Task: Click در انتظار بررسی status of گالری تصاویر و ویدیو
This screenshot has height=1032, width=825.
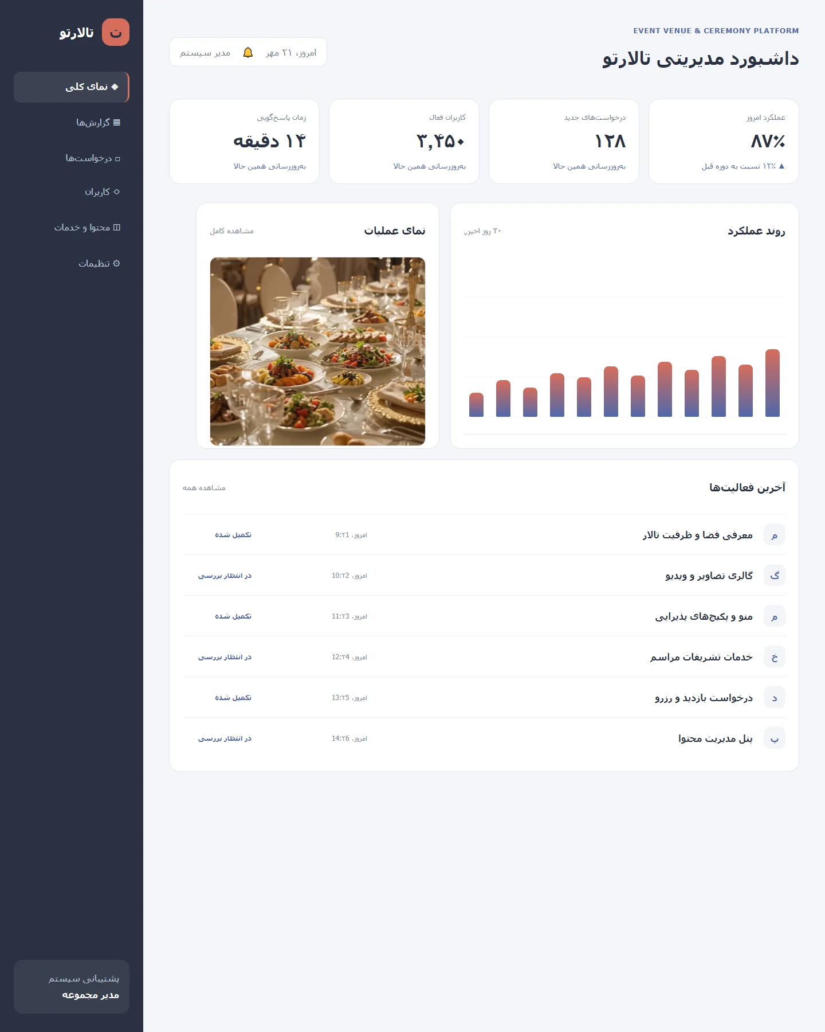Action: click(x=225, y=576)
